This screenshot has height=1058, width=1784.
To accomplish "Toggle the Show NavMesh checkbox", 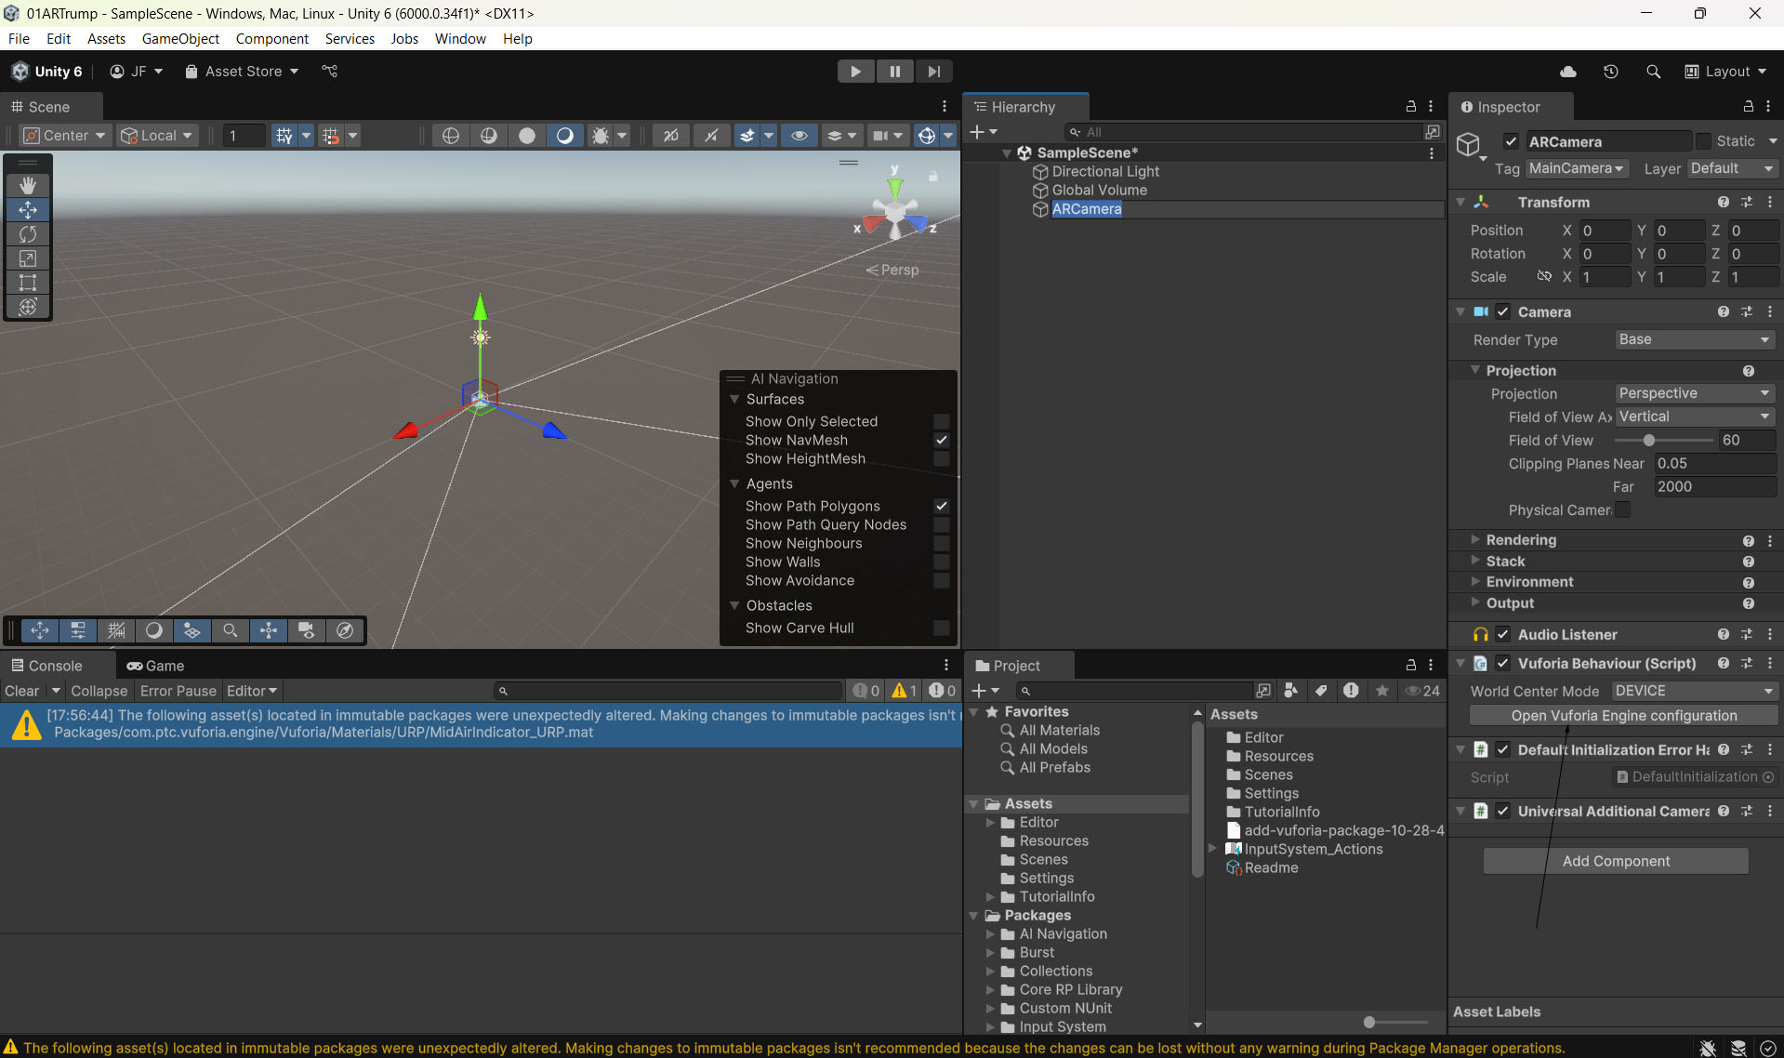I will (941, 440).
